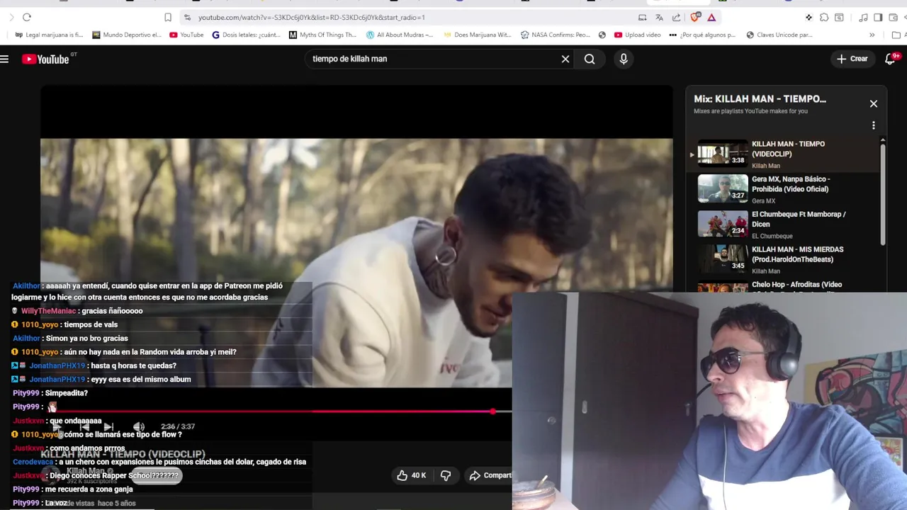Open the music note media control icon
Image resolution: width=907 pixels, height=510 pixels.
(x=863, y=17)
